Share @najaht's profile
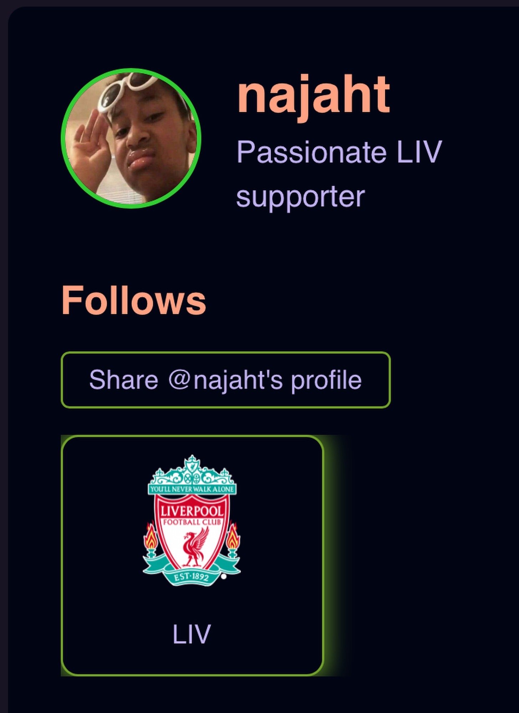This screenshot has height=713, width=519. [x=225, y=380]
